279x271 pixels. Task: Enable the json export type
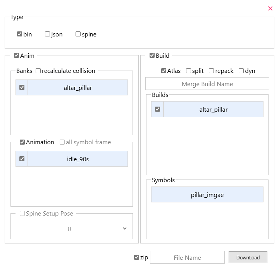(47, 34)
